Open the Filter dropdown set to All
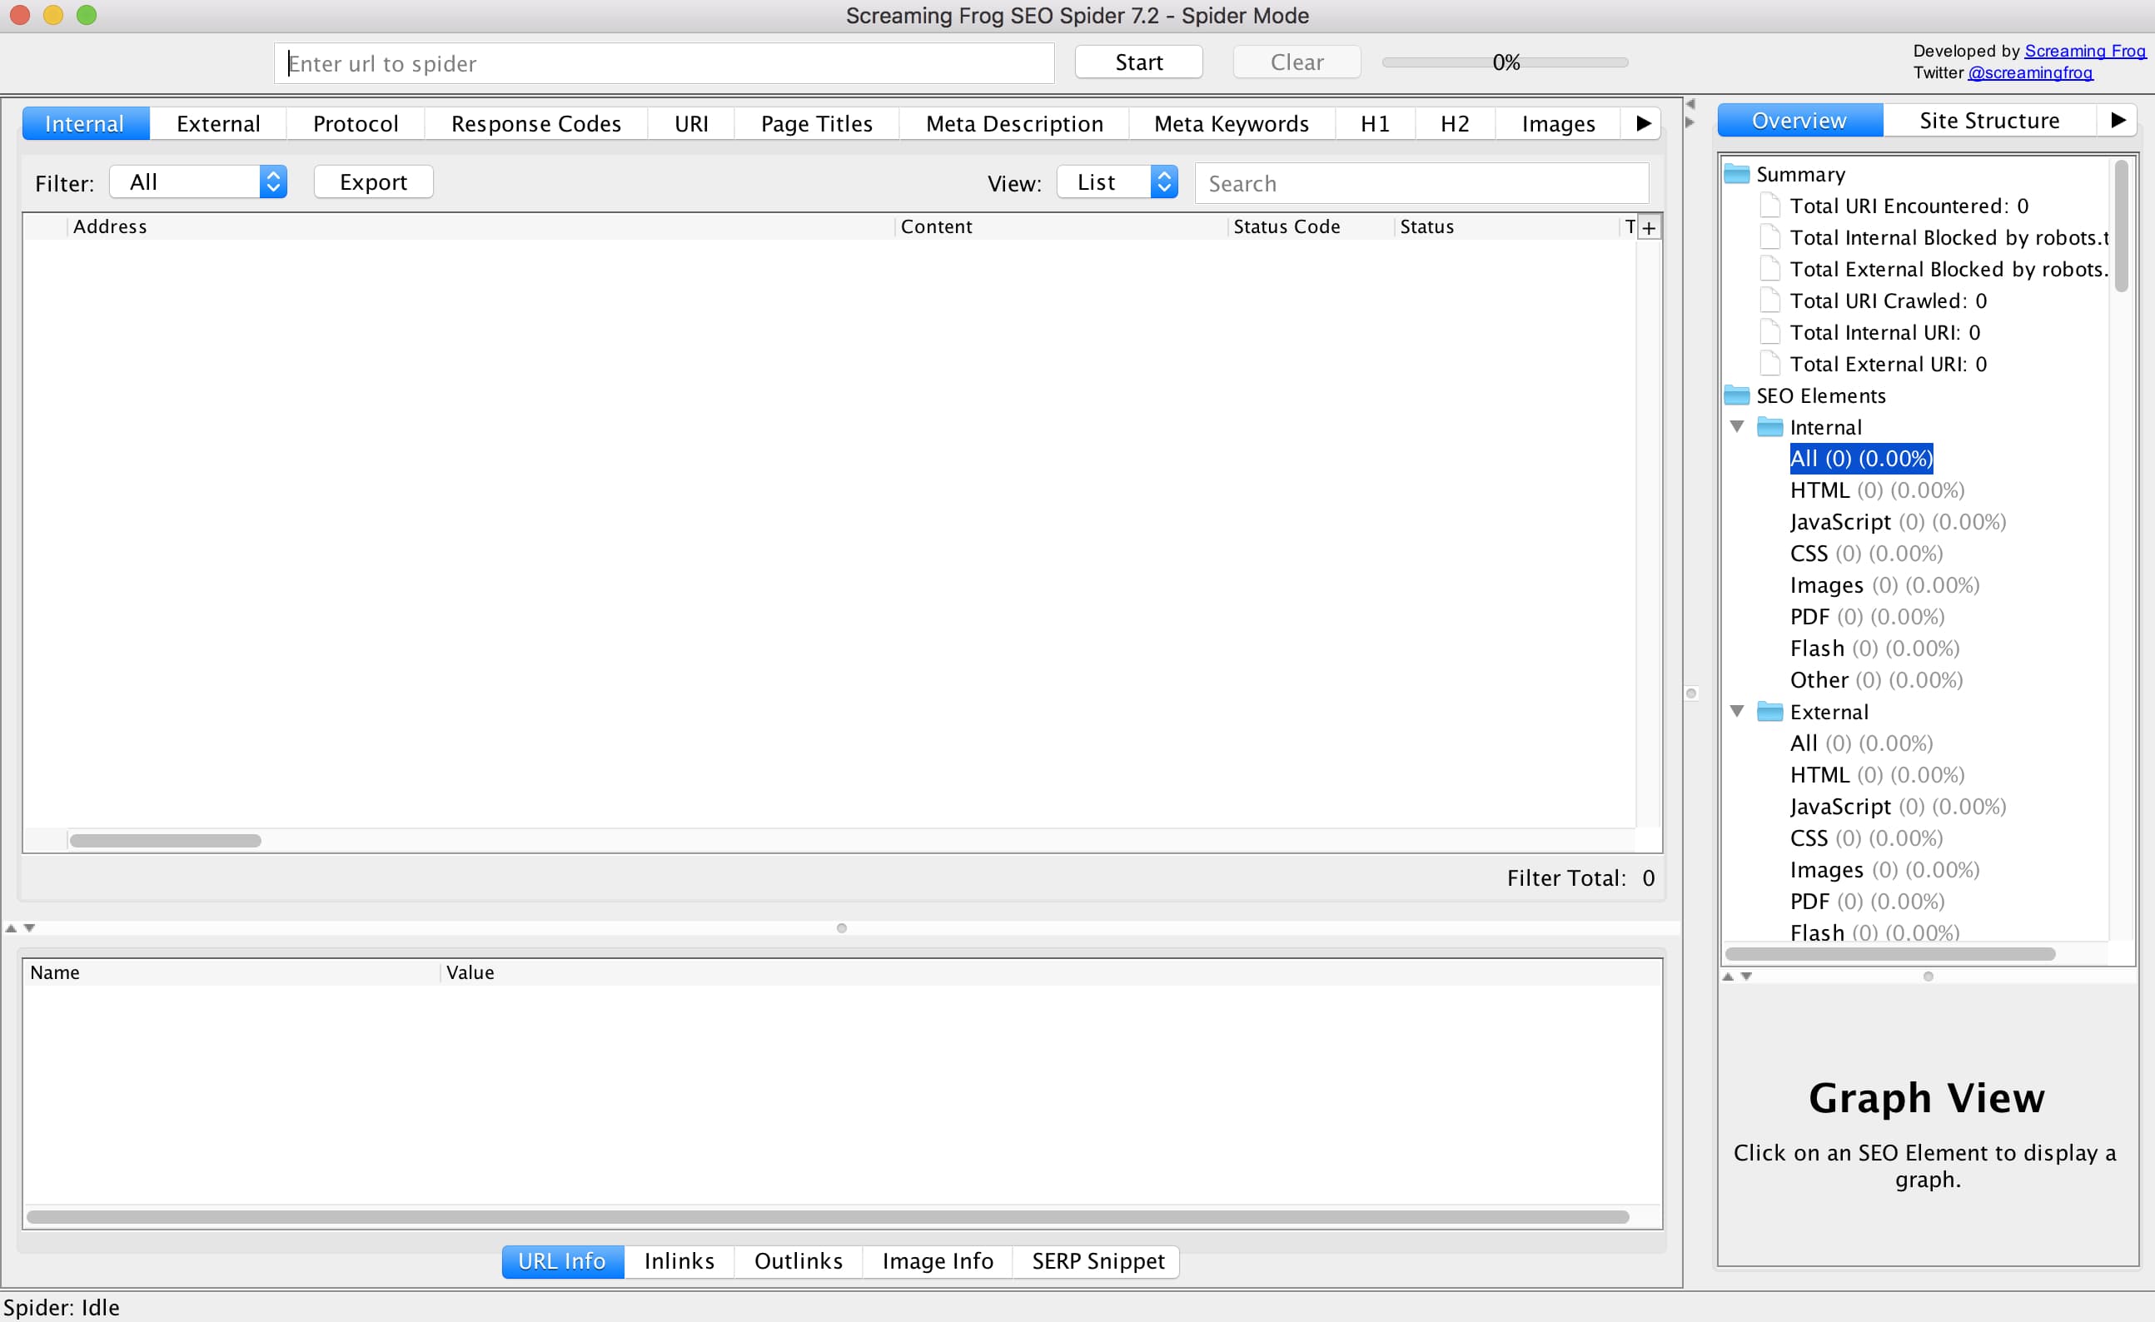Viewport: 2155px width, 1322px height. click(x=198, y=181)
